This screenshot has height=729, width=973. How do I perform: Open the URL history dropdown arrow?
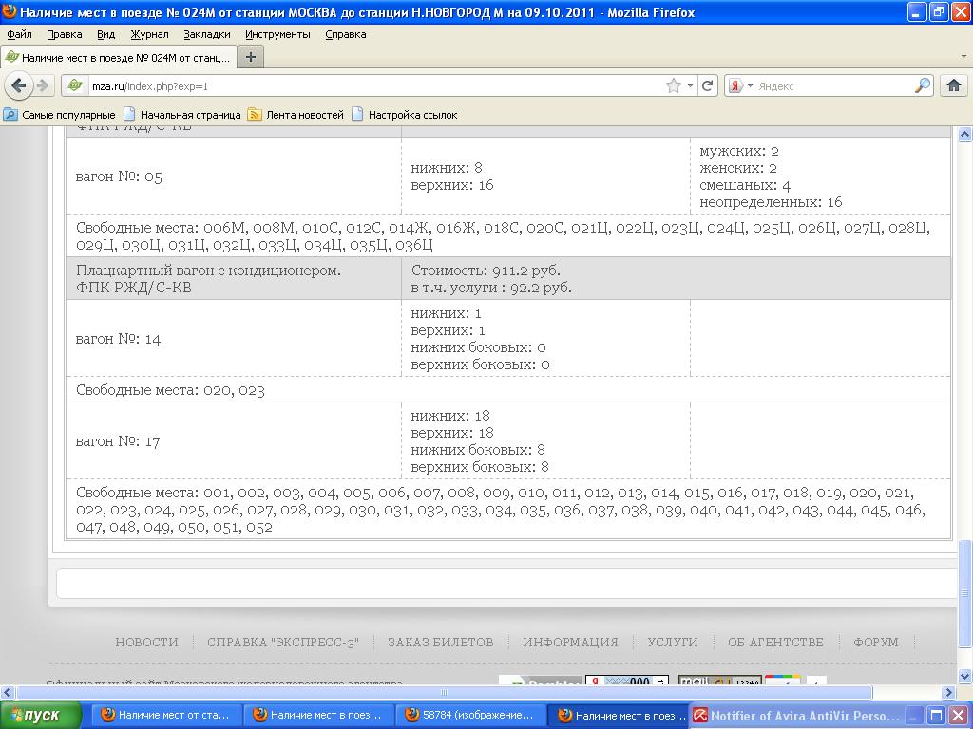[x=691, y=85]
